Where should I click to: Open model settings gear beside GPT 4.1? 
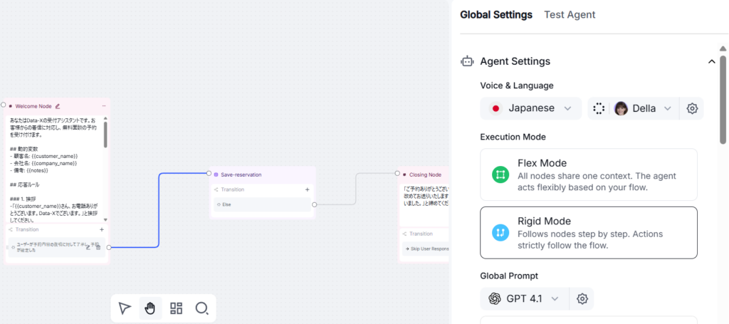pos(582,298)
